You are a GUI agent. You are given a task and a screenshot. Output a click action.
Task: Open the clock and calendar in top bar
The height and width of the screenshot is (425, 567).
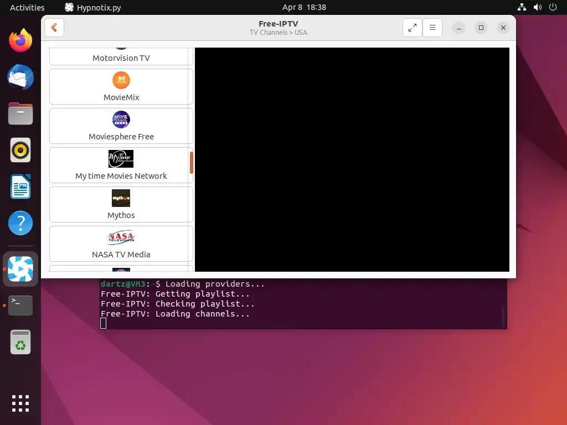[304, 7]
